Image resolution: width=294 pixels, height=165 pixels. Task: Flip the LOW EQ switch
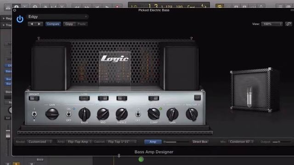pos(85,98)
